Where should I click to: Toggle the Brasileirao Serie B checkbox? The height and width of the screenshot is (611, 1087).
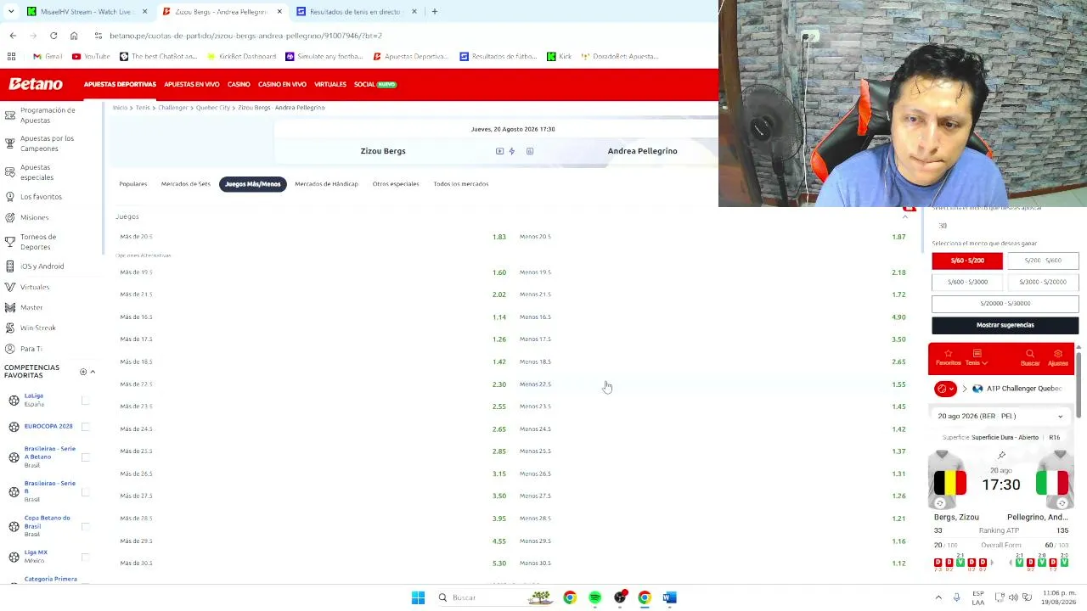(85, 491)
